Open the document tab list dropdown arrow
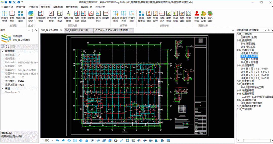 [233, 30]
